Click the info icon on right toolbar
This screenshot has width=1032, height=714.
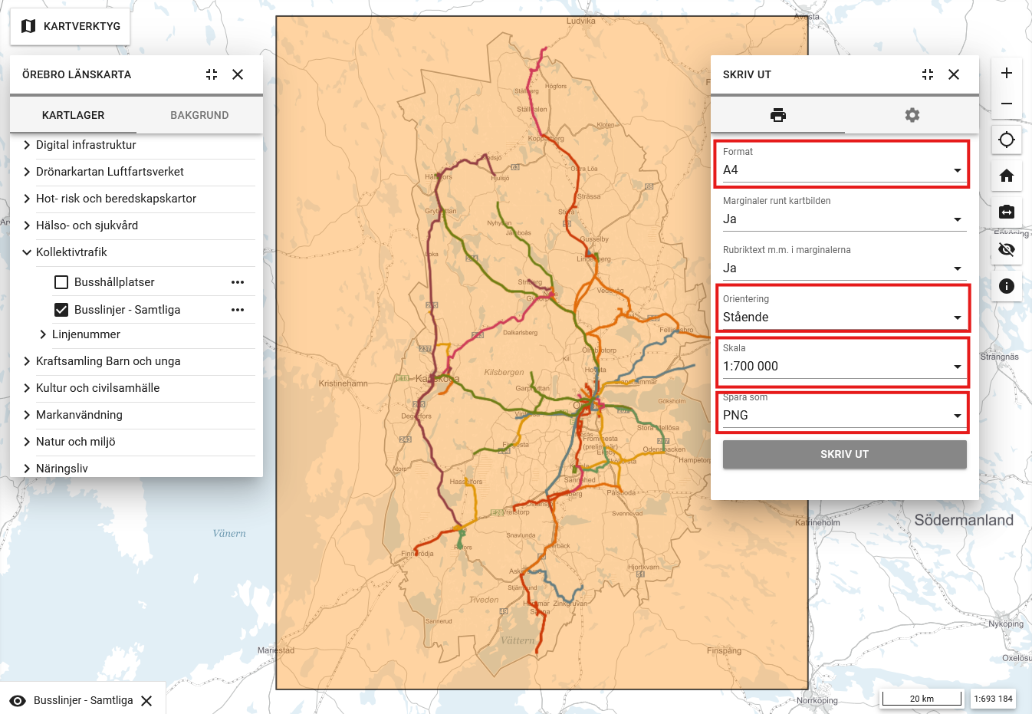tap(1007, 286)
